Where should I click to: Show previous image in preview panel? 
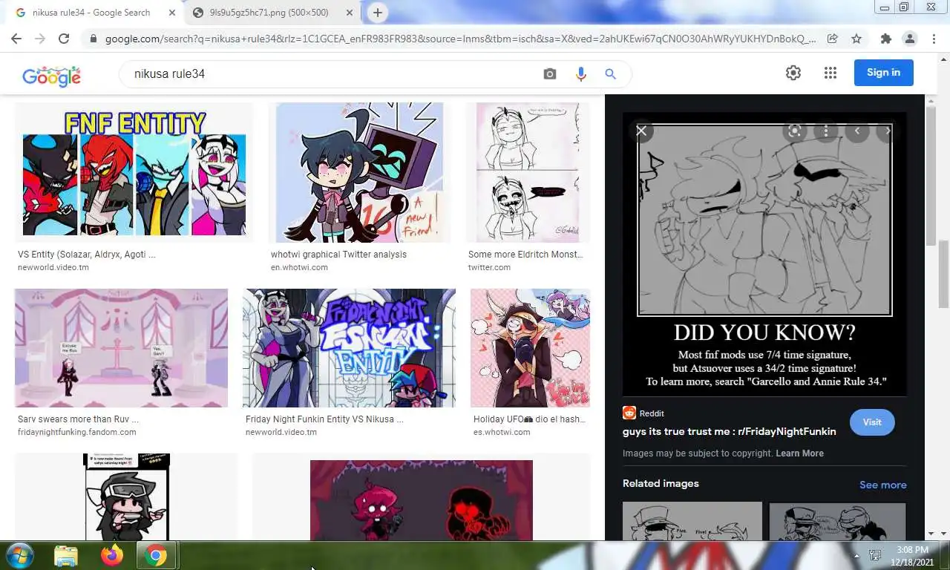[x=857, y=131]
